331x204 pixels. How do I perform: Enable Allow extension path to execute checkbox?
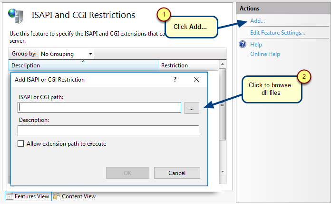pyautogui.click(x=21, y=144)
